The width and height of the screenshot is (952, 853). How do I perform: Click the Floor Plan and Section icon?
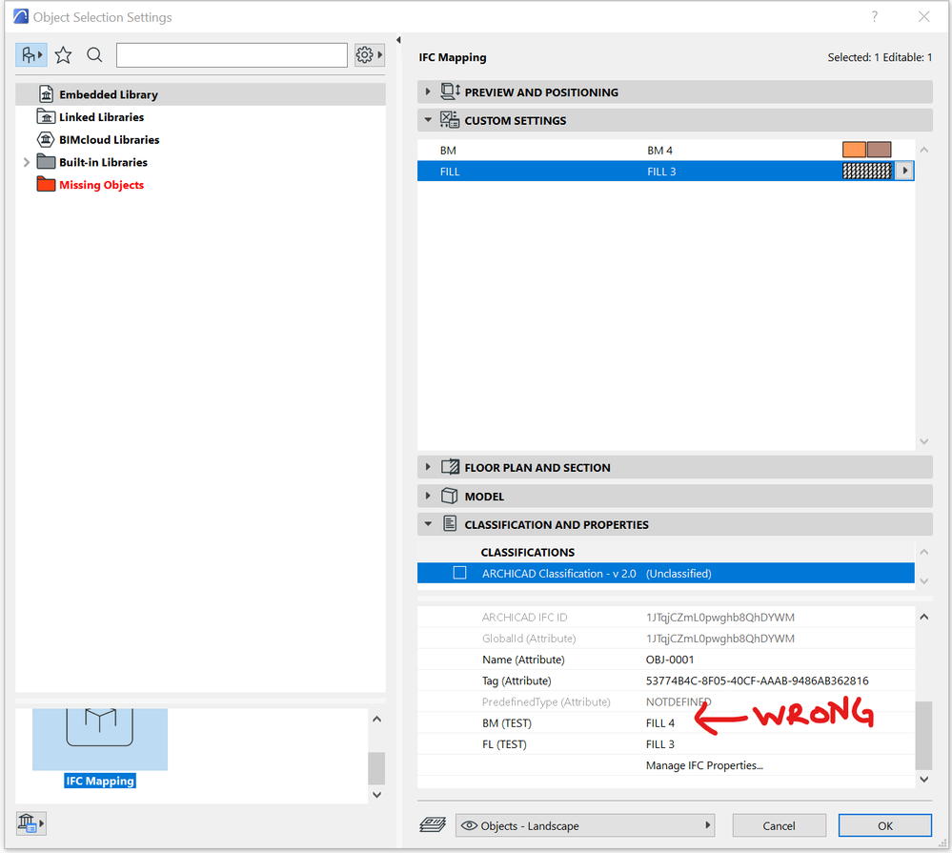click(450, 467)
